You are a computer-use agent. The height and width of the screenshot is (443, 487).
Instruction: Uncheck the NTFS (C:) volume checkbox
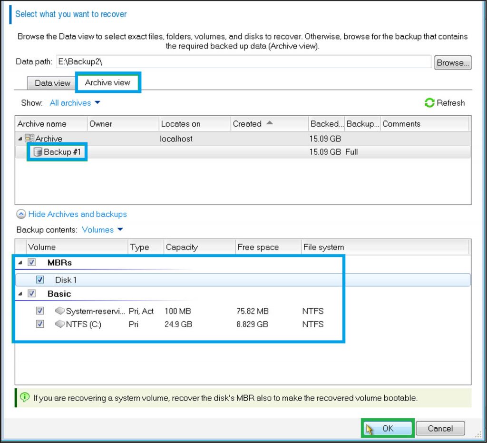pos(40,324)
